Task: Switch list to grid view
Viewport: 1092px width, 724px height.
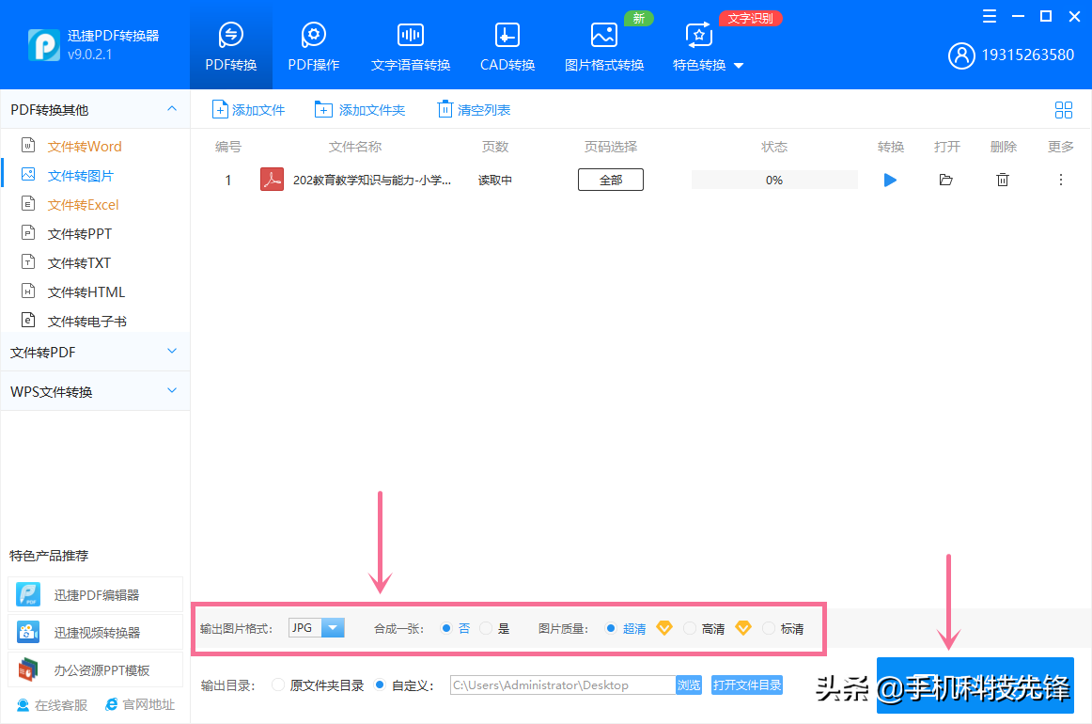Action: point(1064,109)
